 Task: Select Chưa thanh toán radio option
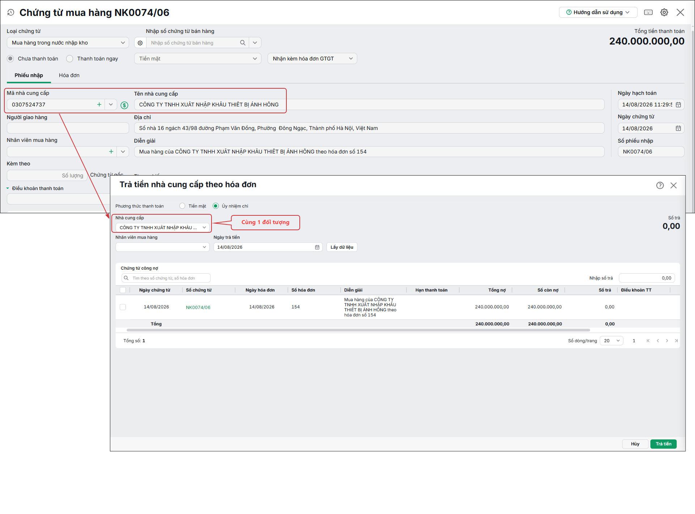coord(10,59)
